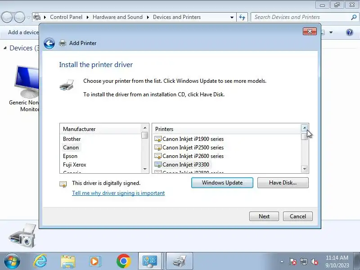This screenshot has width=360, height=270.
Task: Go back with the Add Printer arrow
Action: (49, 43)
